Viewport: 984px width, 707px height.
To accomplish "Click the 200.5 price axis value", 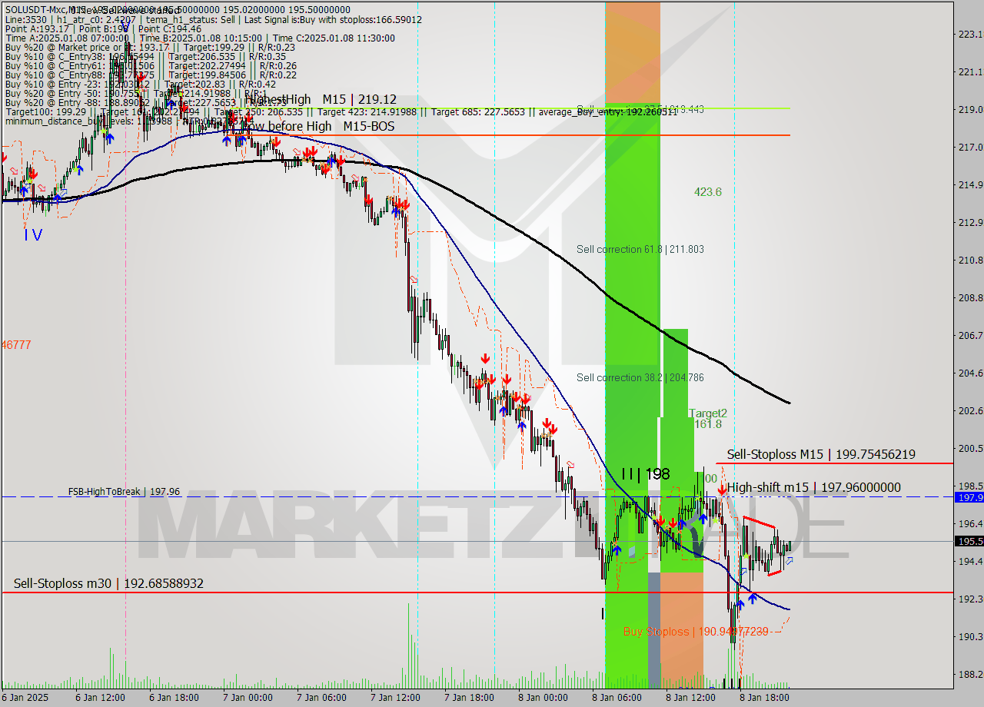I will (971, 448).
